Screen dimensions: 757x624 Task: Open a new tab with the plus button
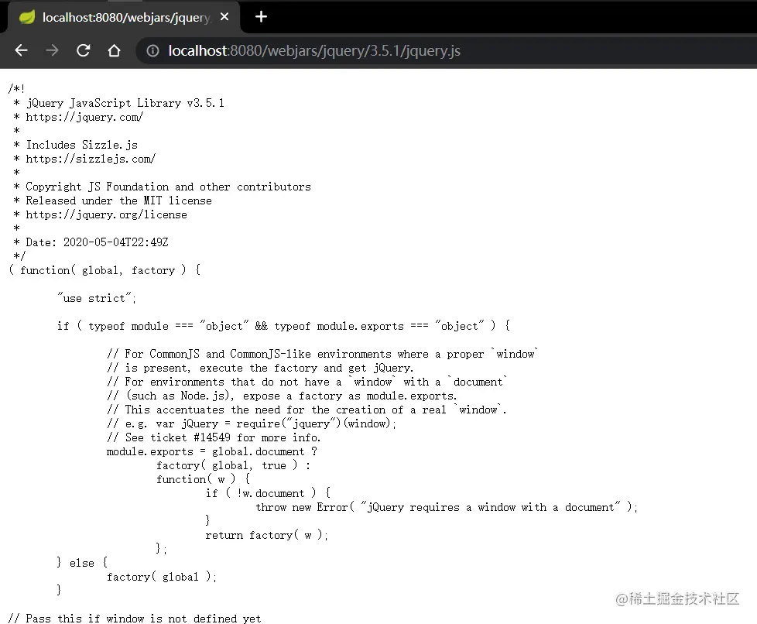click(261, 17)
